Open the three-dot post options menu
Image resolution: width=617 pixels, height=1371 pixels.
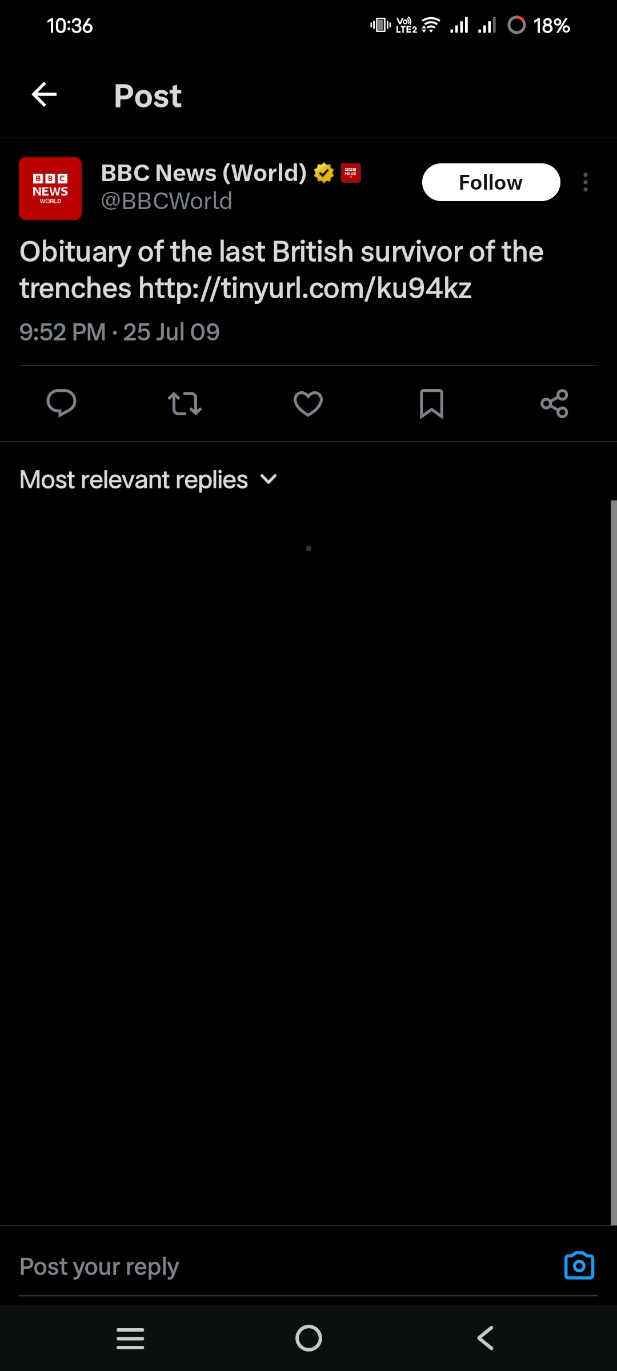586,182
